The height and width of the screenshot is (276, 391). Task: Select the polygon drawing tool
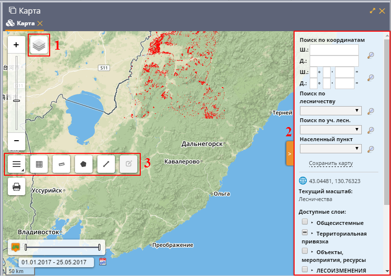(x=84, y=165)
